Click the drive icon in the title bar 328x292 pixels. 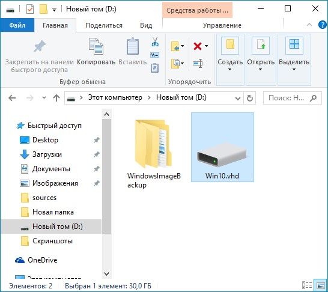tap(10, 10)
